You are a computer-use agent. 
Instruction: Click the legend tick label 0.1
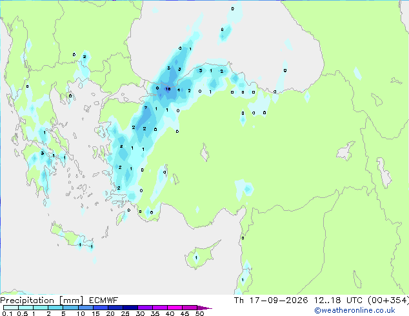(x=7, y=313)
